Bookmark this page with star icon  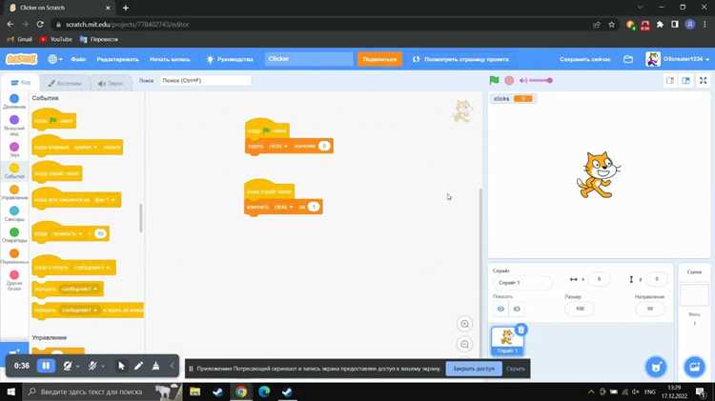point(611,25)
